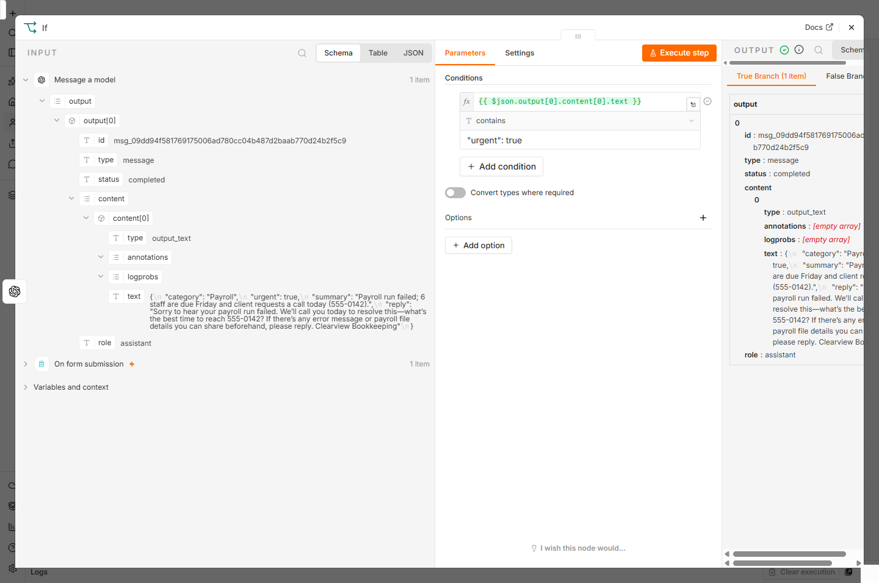Switch to the JSON view tab

(413, 53)
